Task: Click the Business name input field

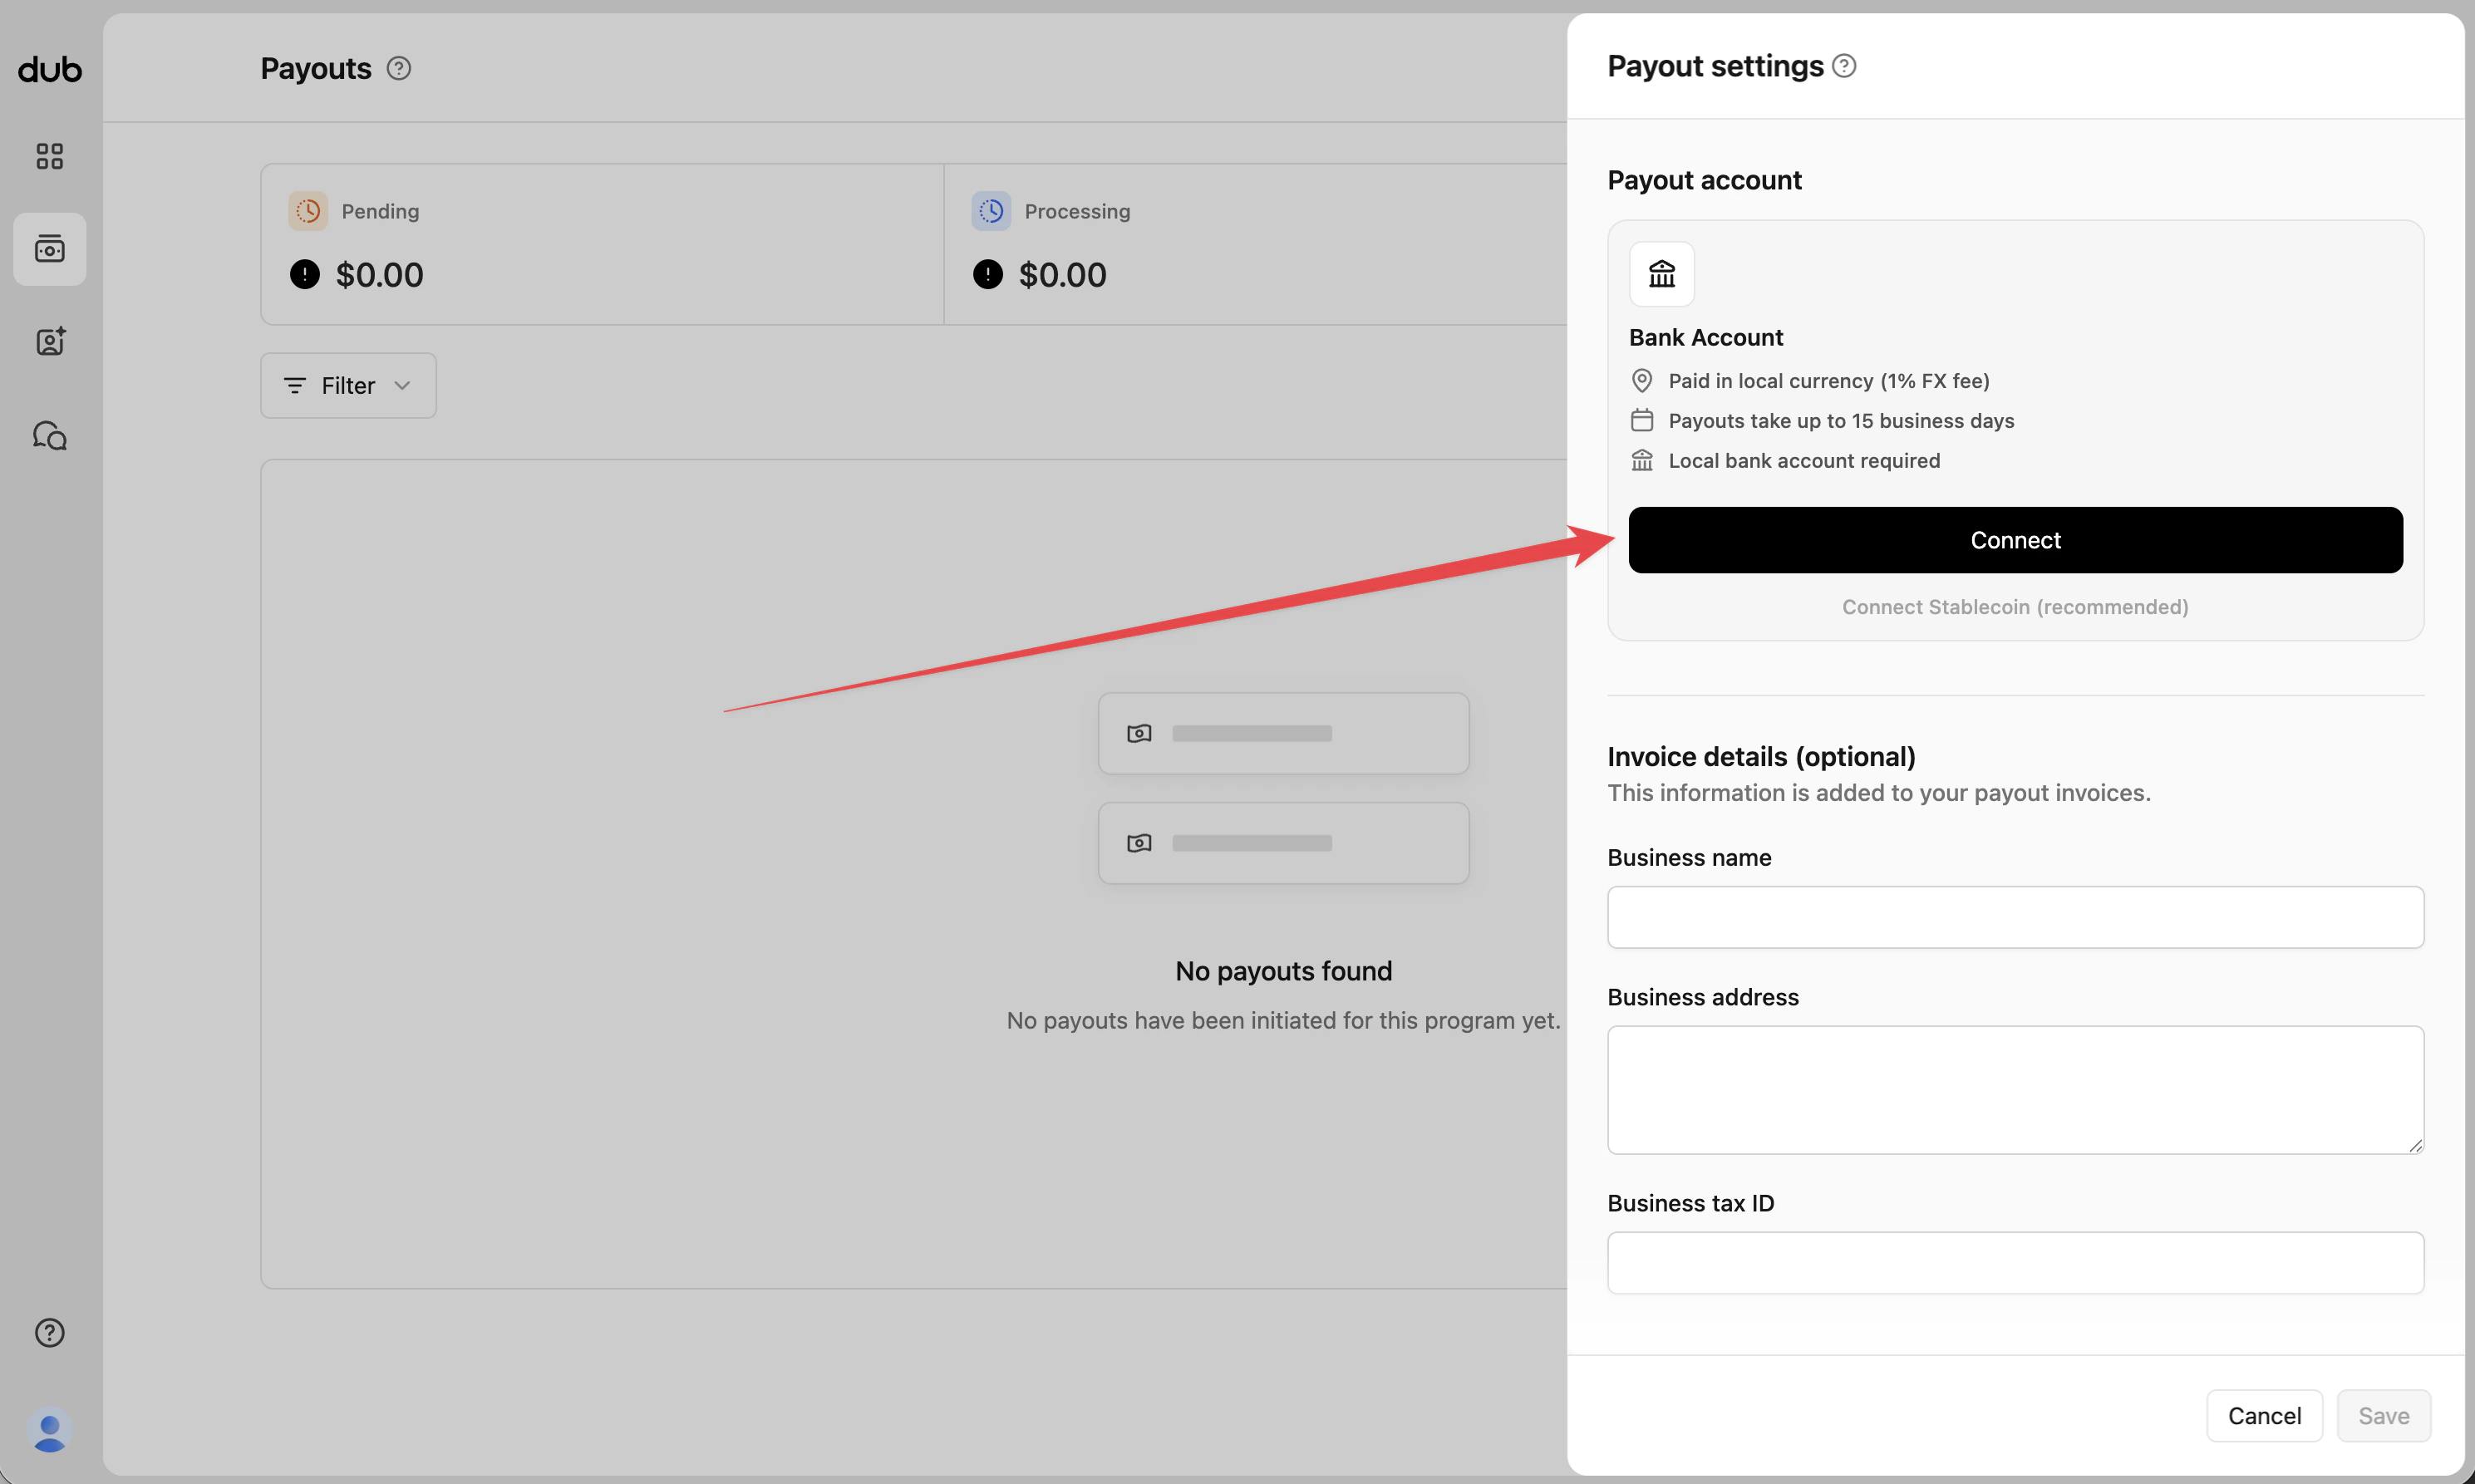Action: 2014,917
